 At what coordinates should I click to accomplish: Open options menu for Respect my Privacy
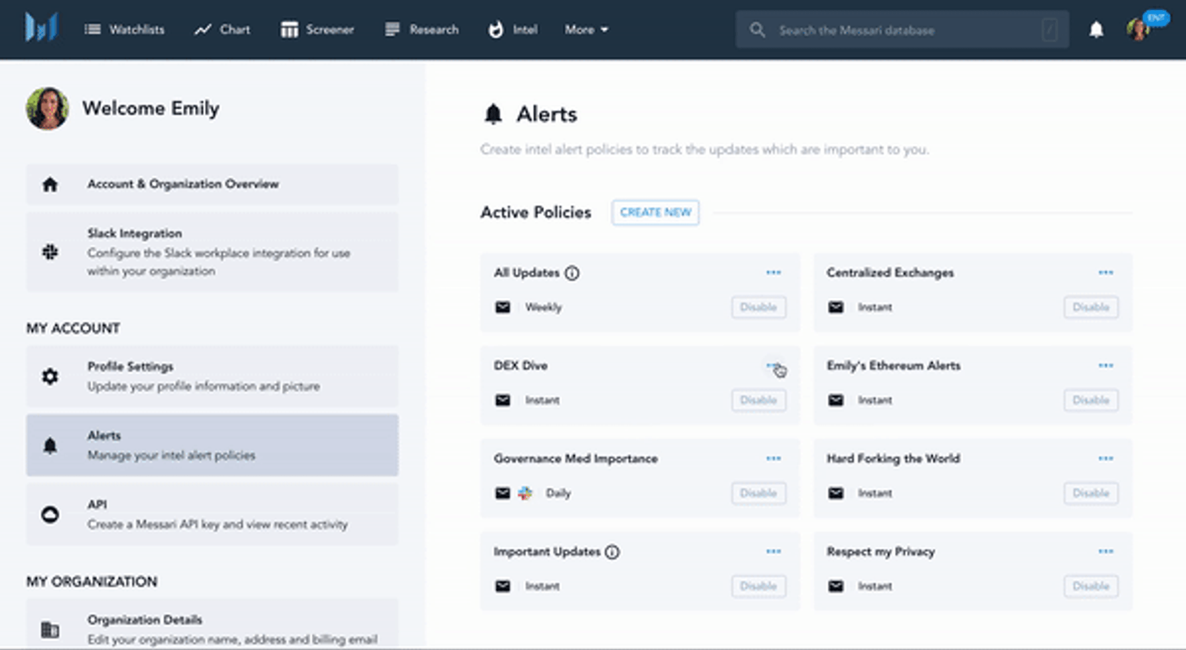coord(1106,552)
